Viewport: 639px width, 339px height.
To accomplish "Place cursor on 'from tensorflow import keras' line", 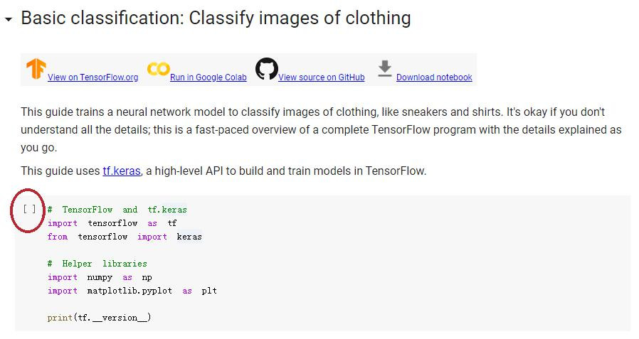I will coord(125,237).
